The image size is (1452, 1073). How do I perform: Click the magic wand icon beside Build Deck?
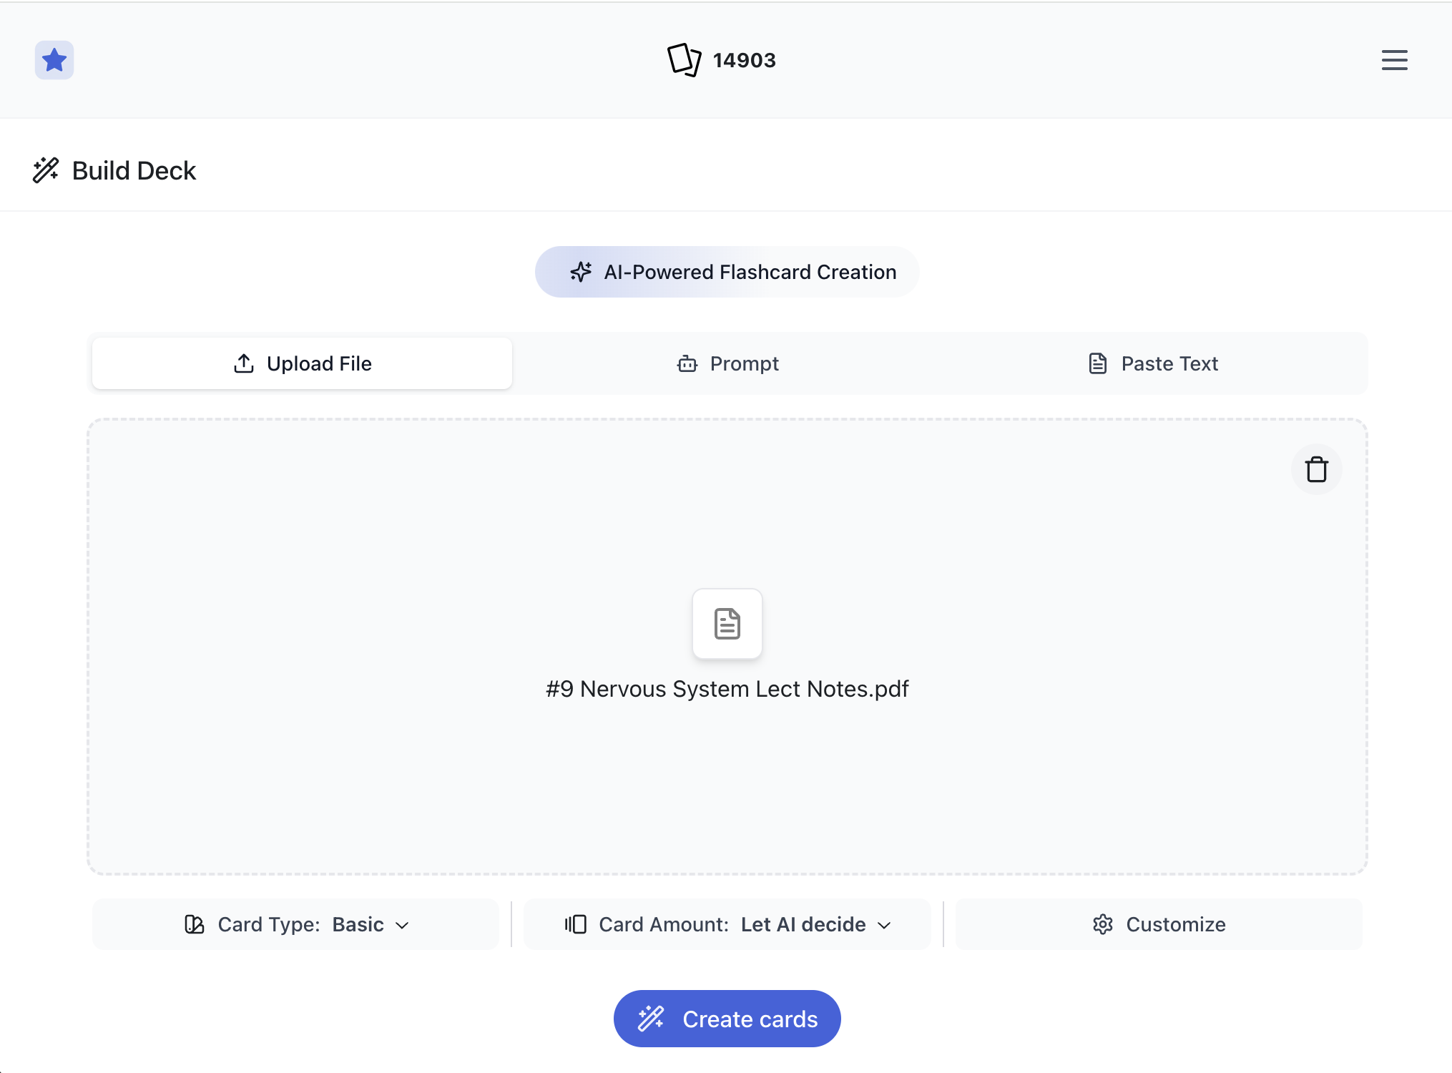44,170
